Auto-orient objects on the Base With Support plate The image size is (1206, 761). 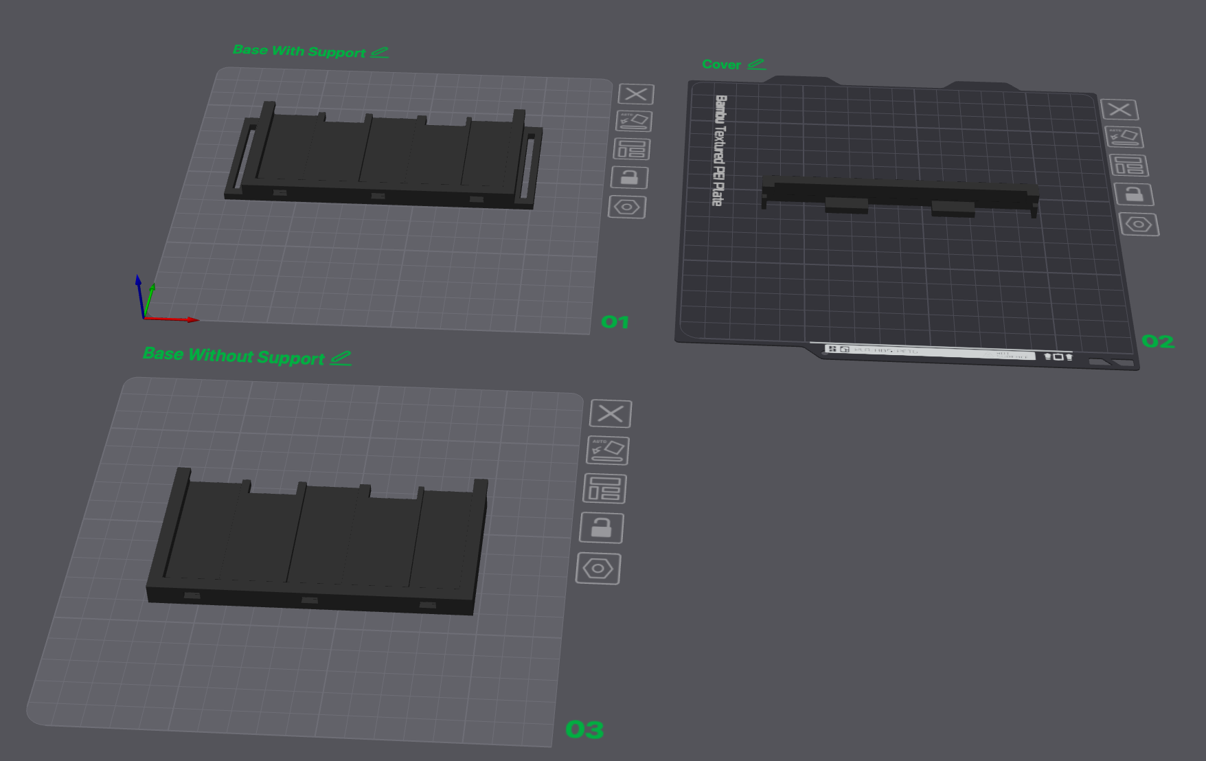(634, 121)
